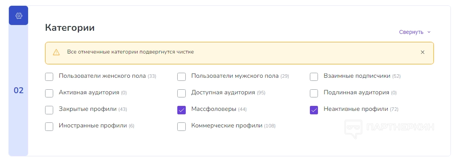Image resolution: width=454 pixels, height=159 pixels.
Task: Click the settings gear icon
Action: click(x=18, y=16)
